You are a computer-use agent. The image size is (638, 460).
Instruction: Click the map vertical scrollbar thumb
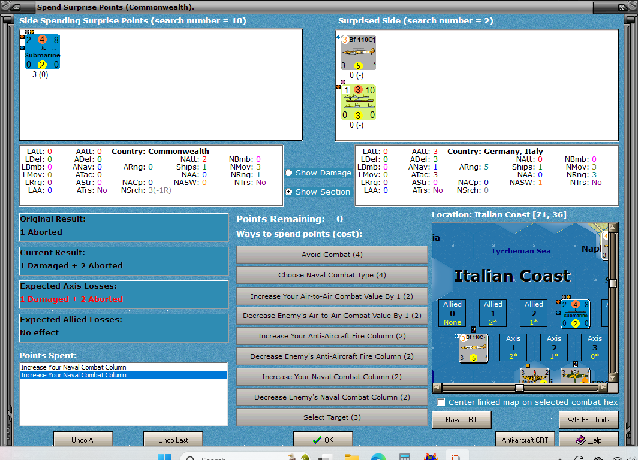tap(613, 283)
